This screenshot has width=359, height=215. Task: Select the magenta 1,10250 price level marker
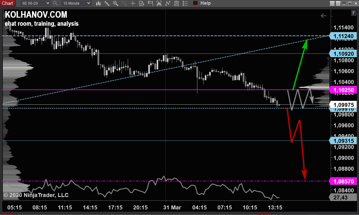[343, 90]
